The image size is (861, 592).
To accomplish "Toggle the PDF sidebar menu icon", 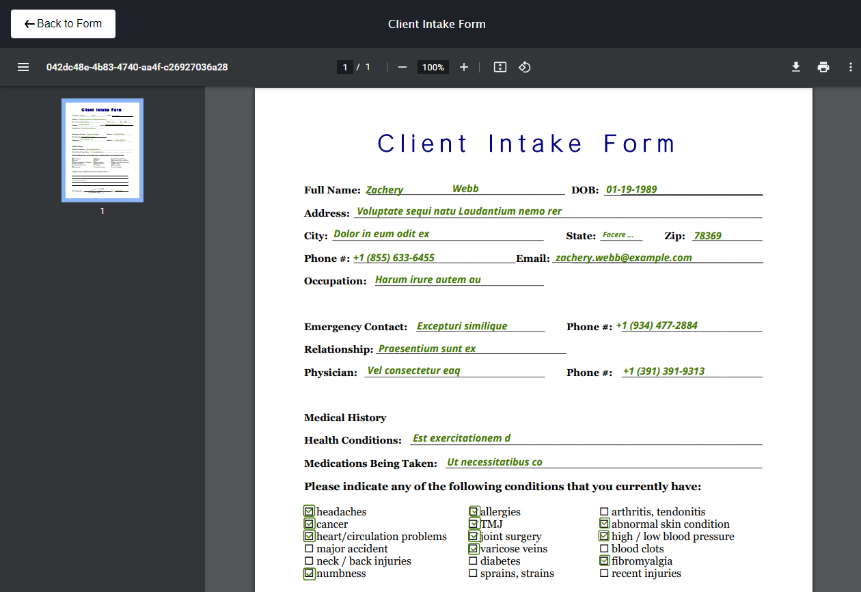I will [23, 67].
